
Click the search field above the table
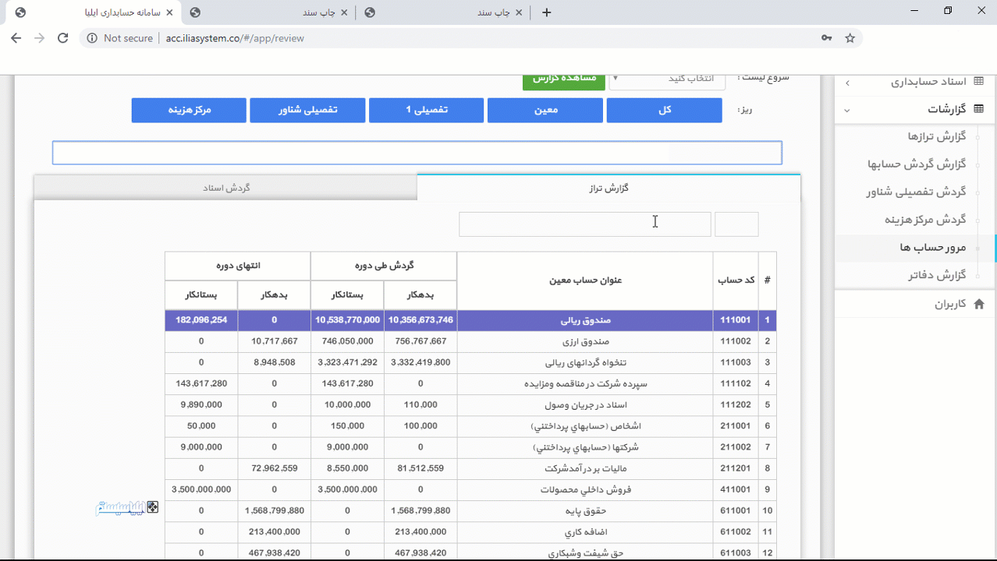pyautogui.click(x=584, y=224)
